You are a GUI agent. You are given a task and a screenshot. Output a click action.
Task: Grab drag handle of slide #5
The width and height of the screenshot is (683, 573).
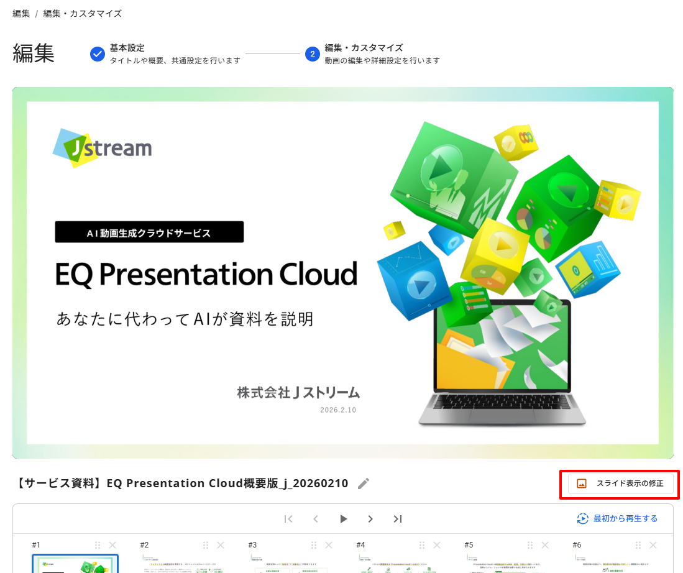coord(530,545)
